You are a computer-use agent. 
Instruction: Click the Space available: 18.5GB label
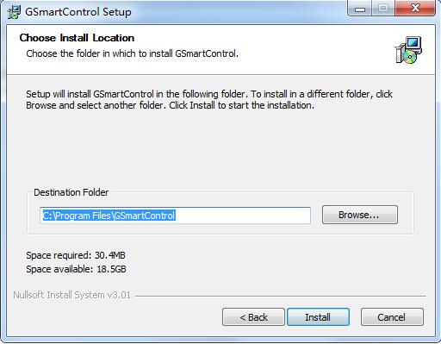point(76,269)
